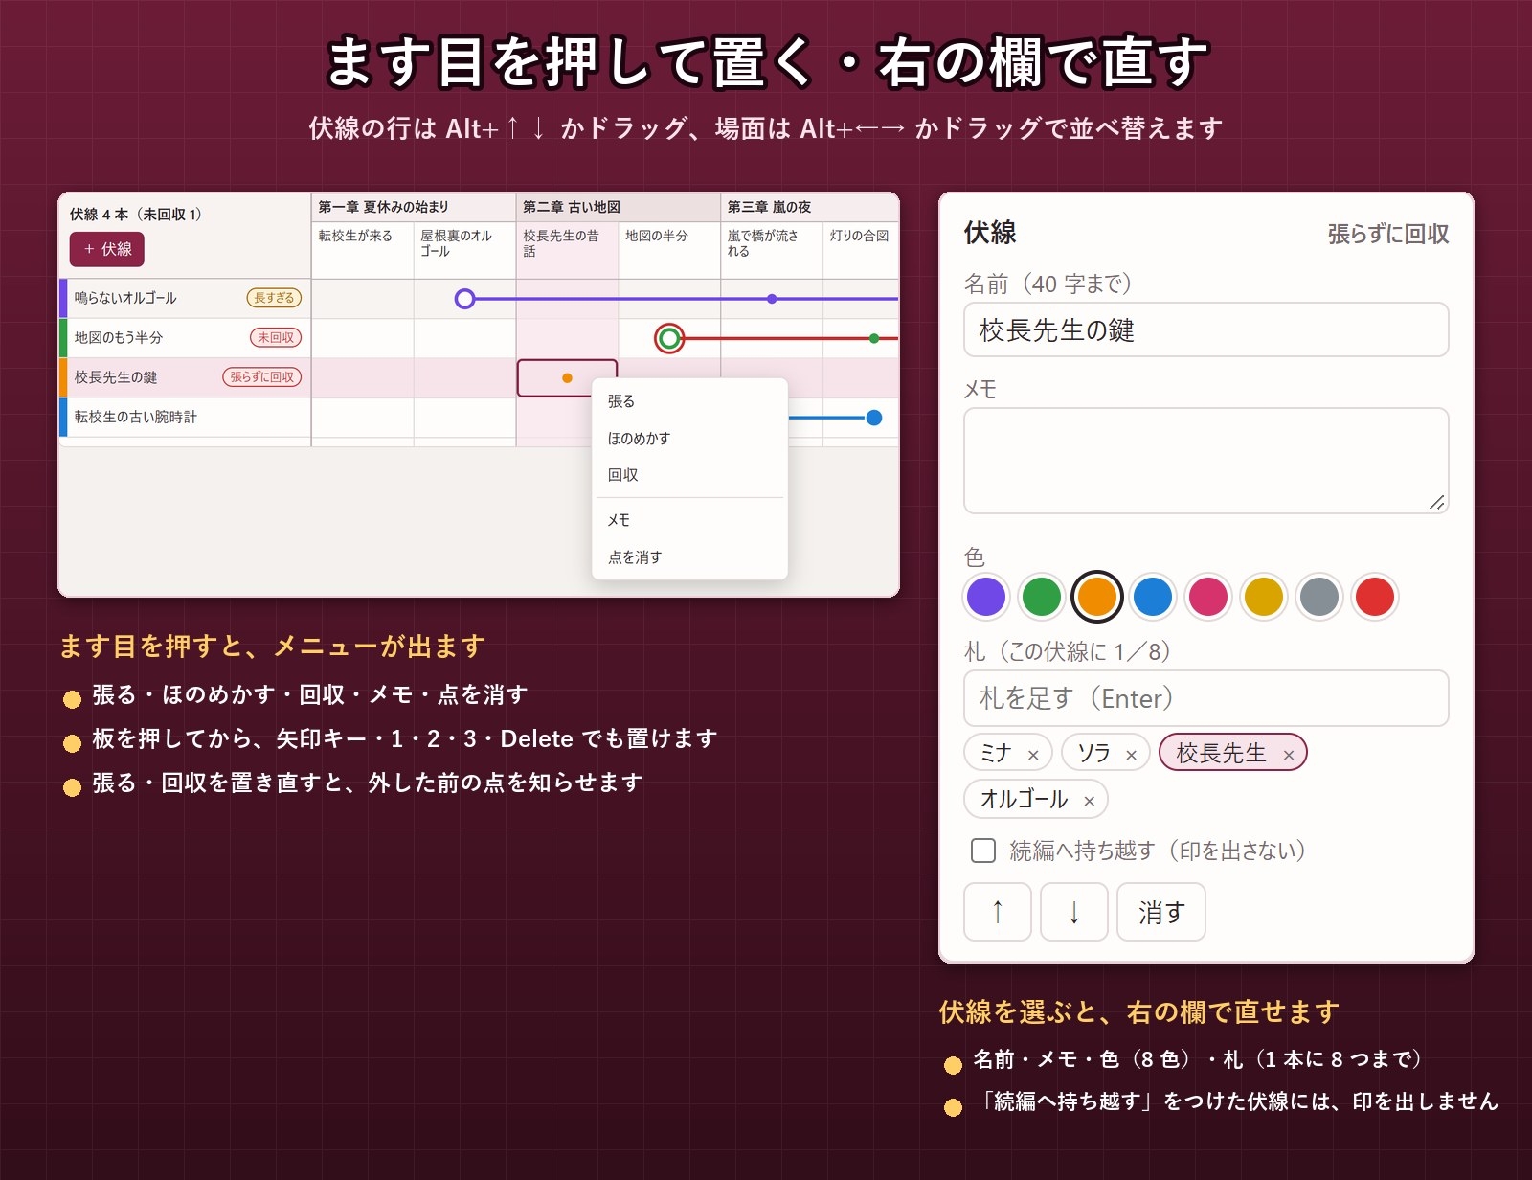Pick the gray color swatch

click(x=1319, y=596)
